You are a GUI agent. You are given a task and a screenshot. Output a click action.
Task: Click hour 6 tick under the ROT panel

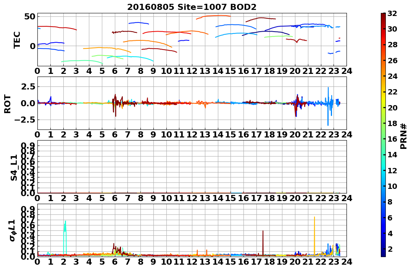(115, 135)
